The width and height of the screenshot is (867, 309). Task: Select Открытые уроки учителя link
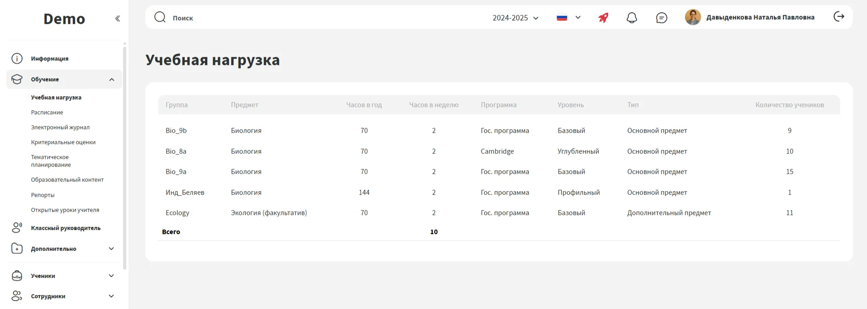65,210
